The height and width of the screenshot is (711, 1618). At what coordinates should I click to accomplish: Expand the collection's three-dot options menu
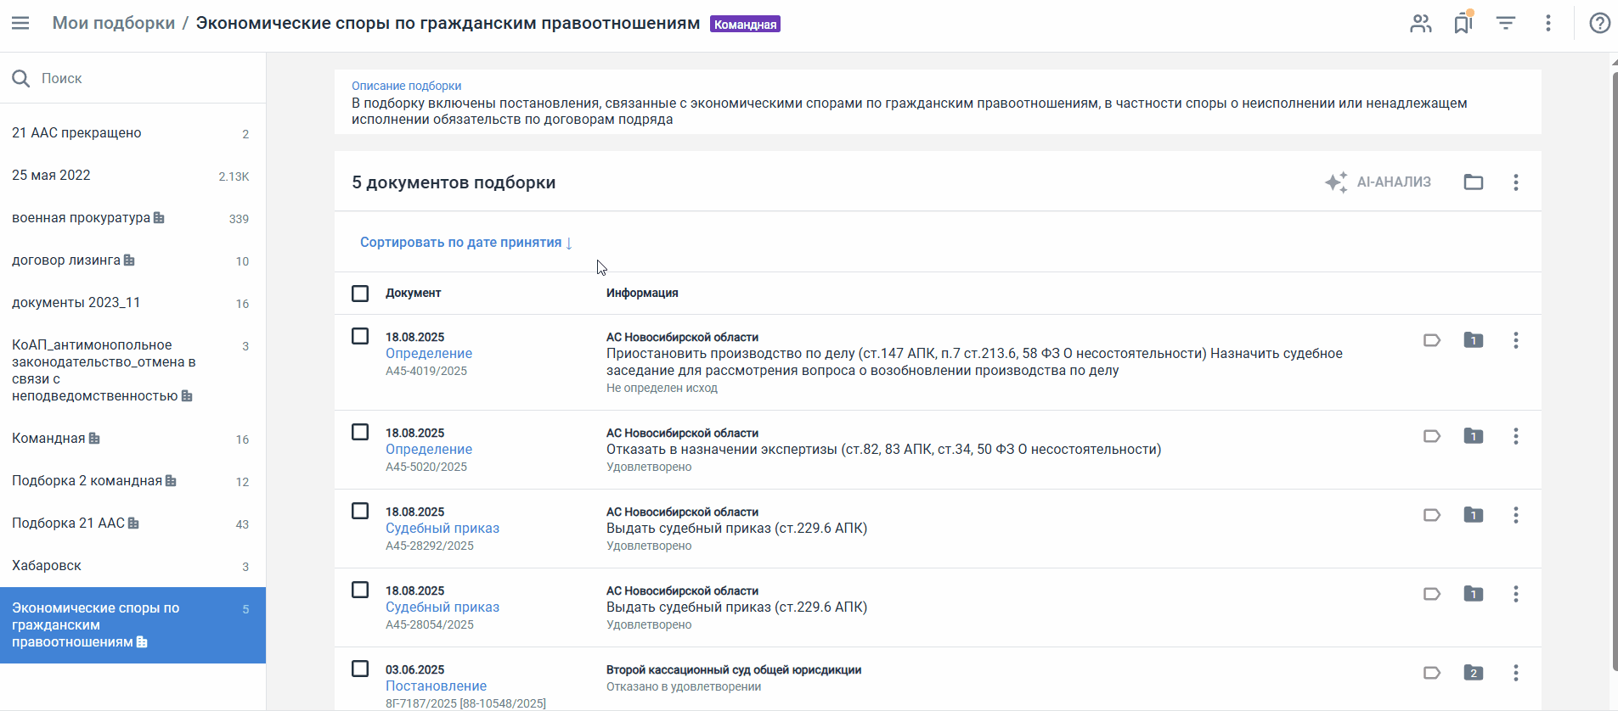[1515, 182]
